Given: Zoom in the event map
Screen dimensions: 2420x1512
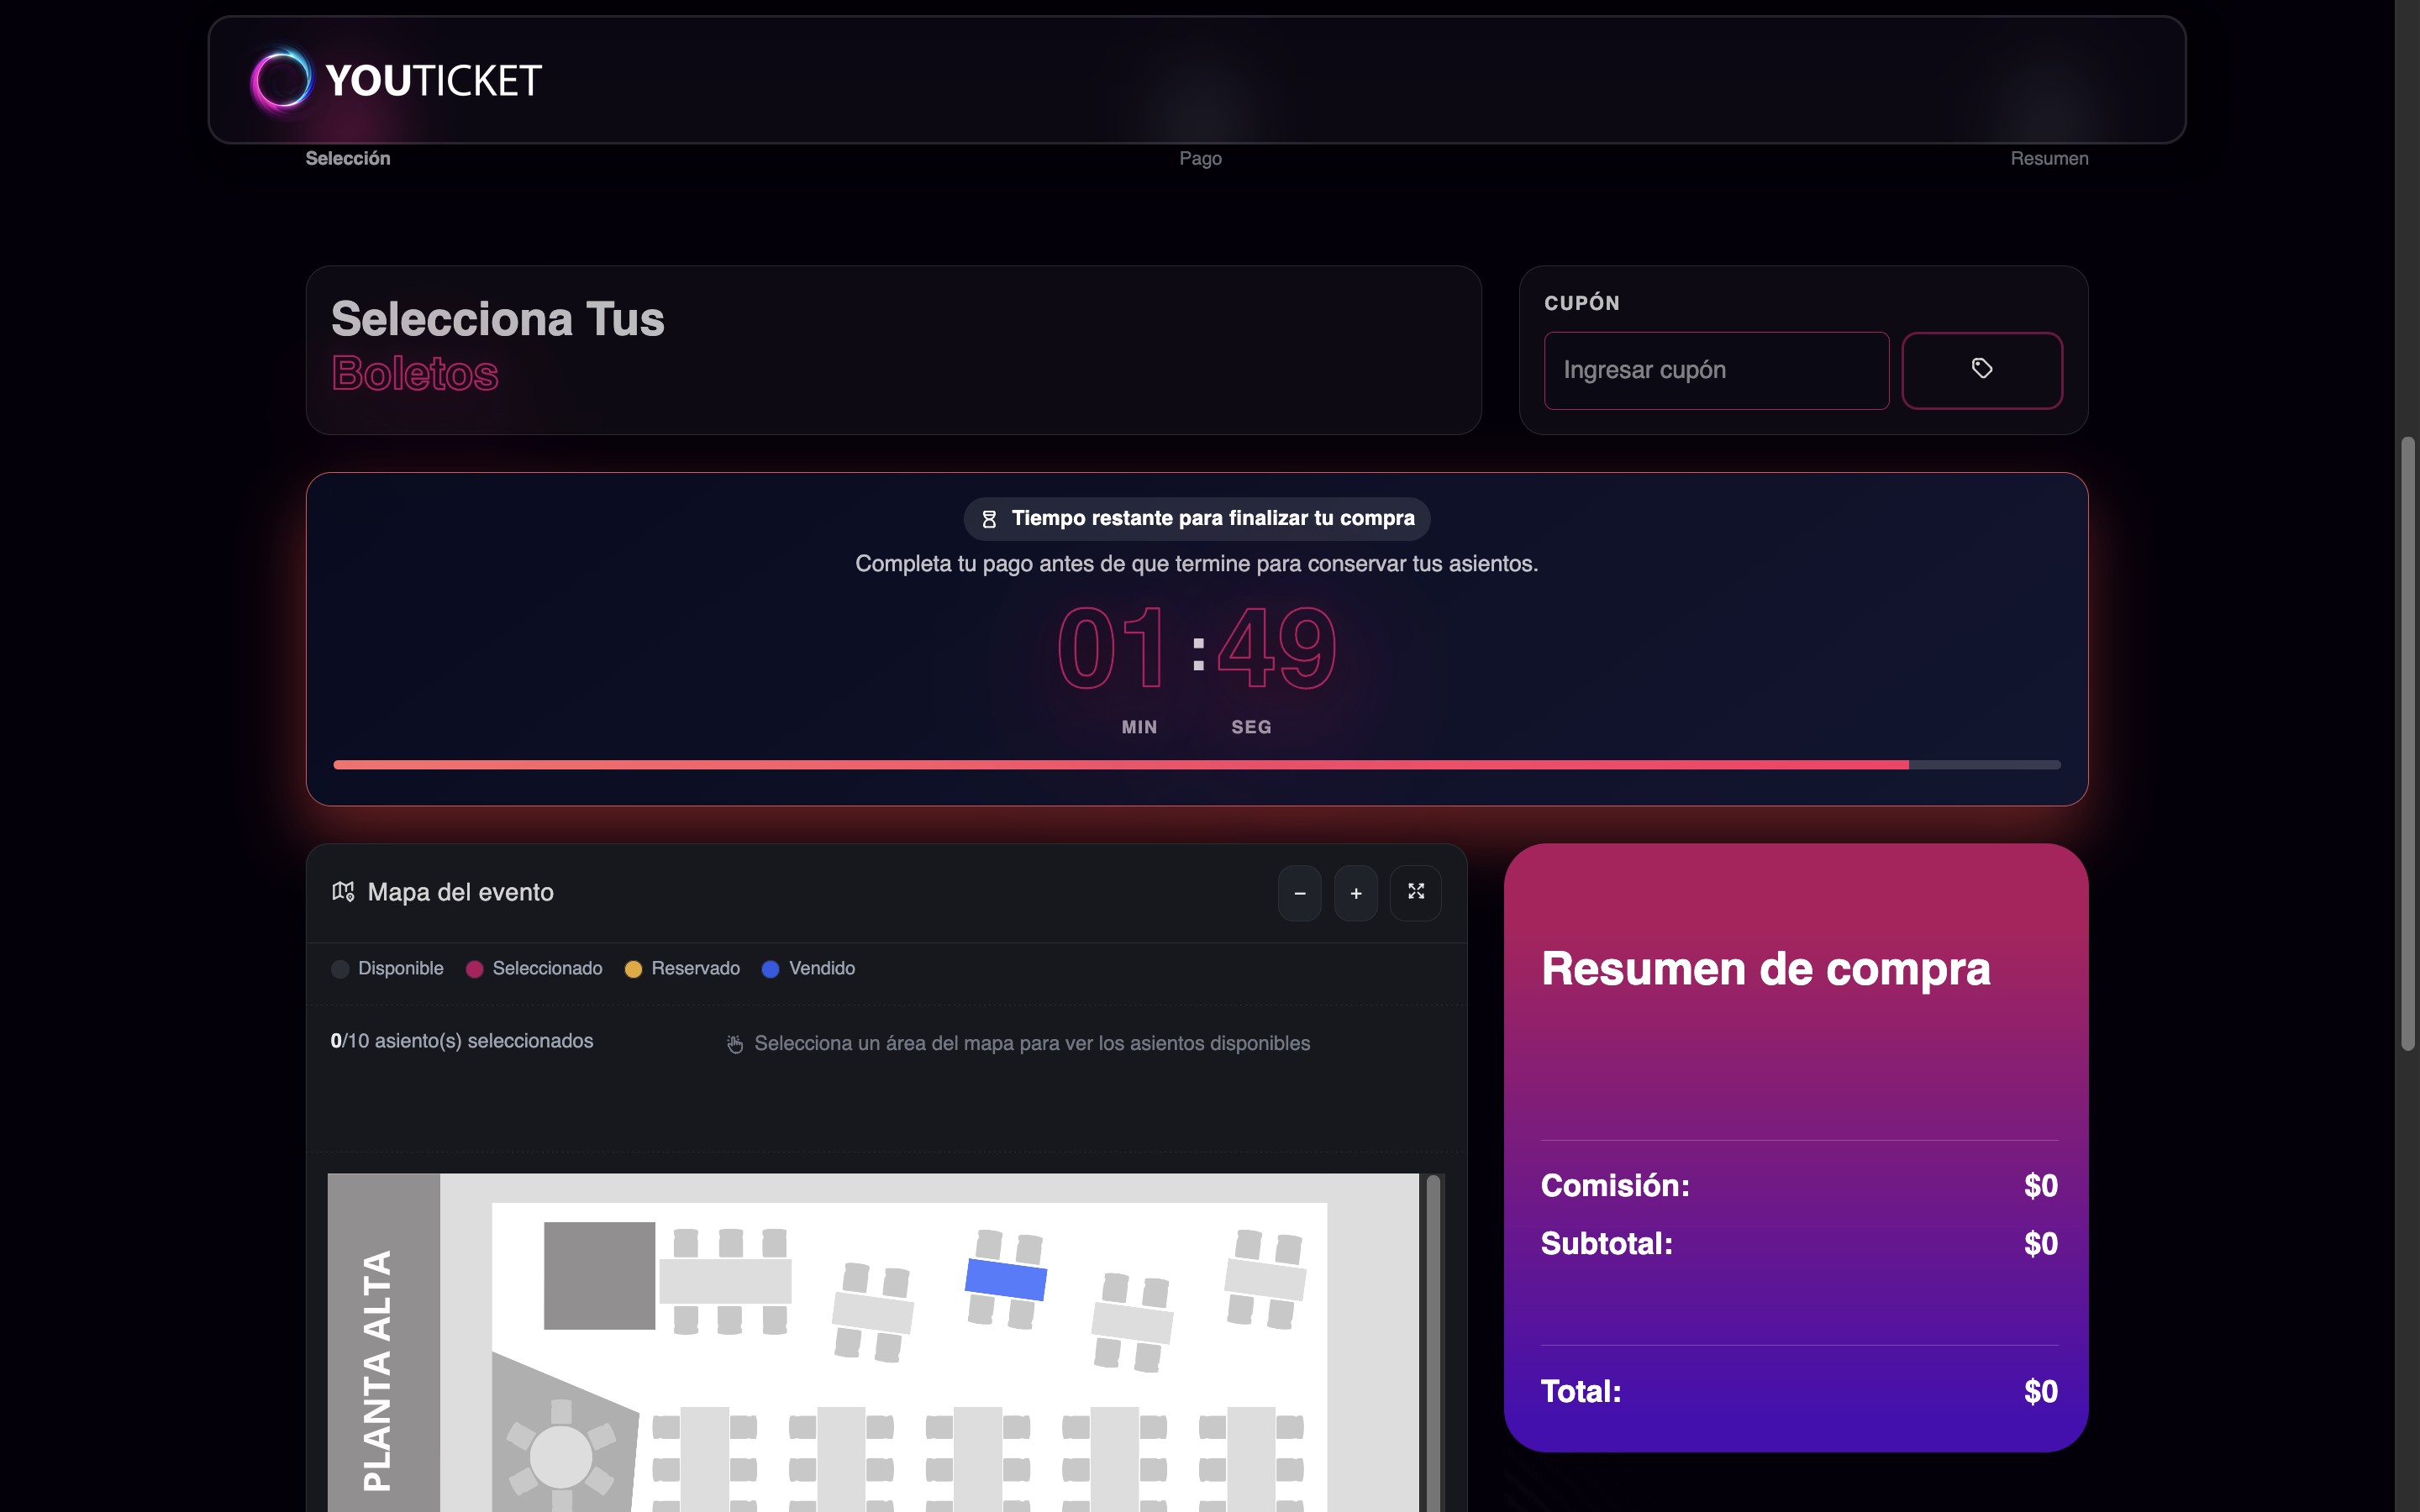Looking at the screenshot, I should click(x=1355, y=893).
